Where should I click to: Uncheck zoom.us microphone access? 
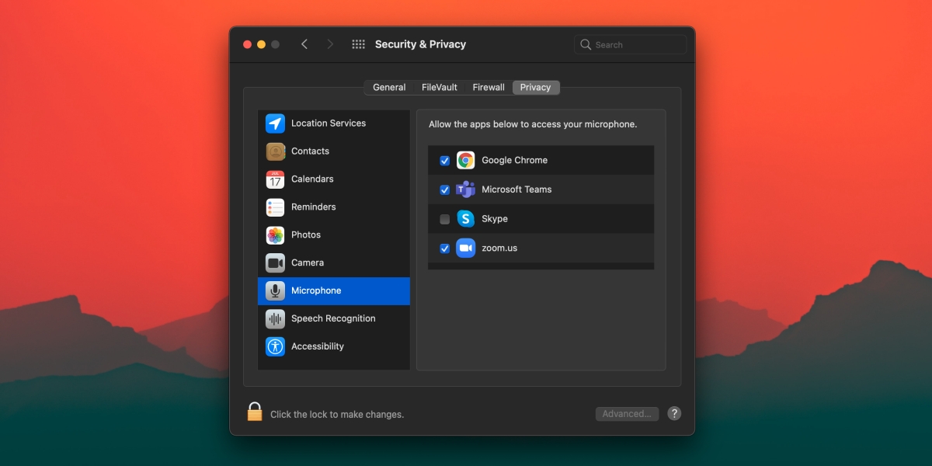tap(445, 249)
